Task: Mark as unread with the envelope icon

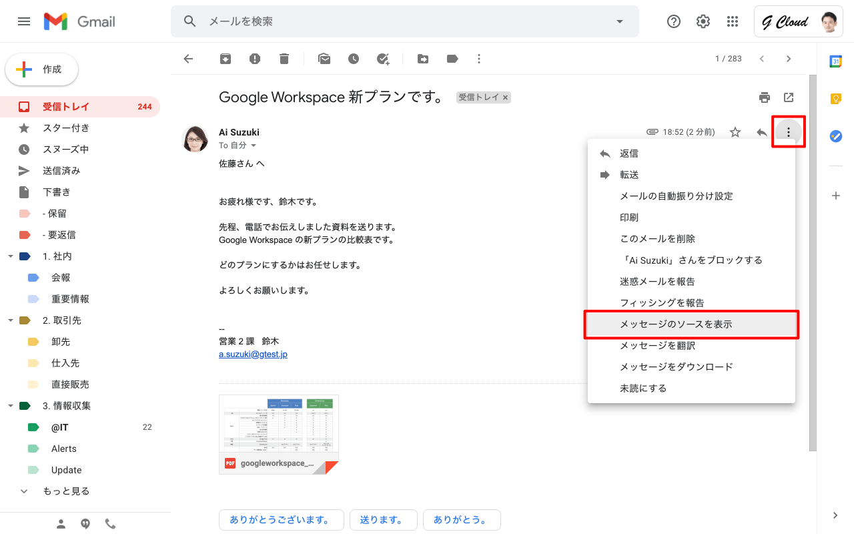Action: 324,59
